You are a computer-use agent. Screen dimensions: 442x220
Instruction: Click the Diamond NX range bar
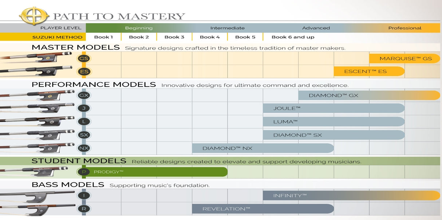pos(263,148)
